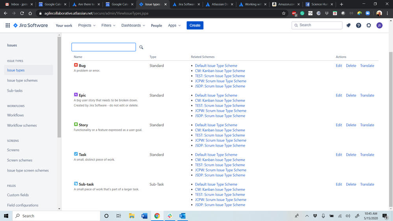Edit the Bug issue type

(339, 66)
